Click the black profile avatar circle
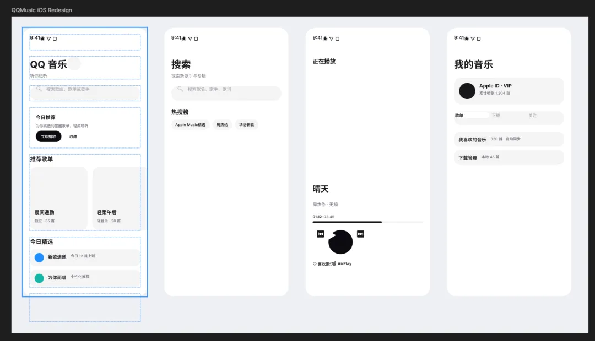595x341 pixels. 467,91
